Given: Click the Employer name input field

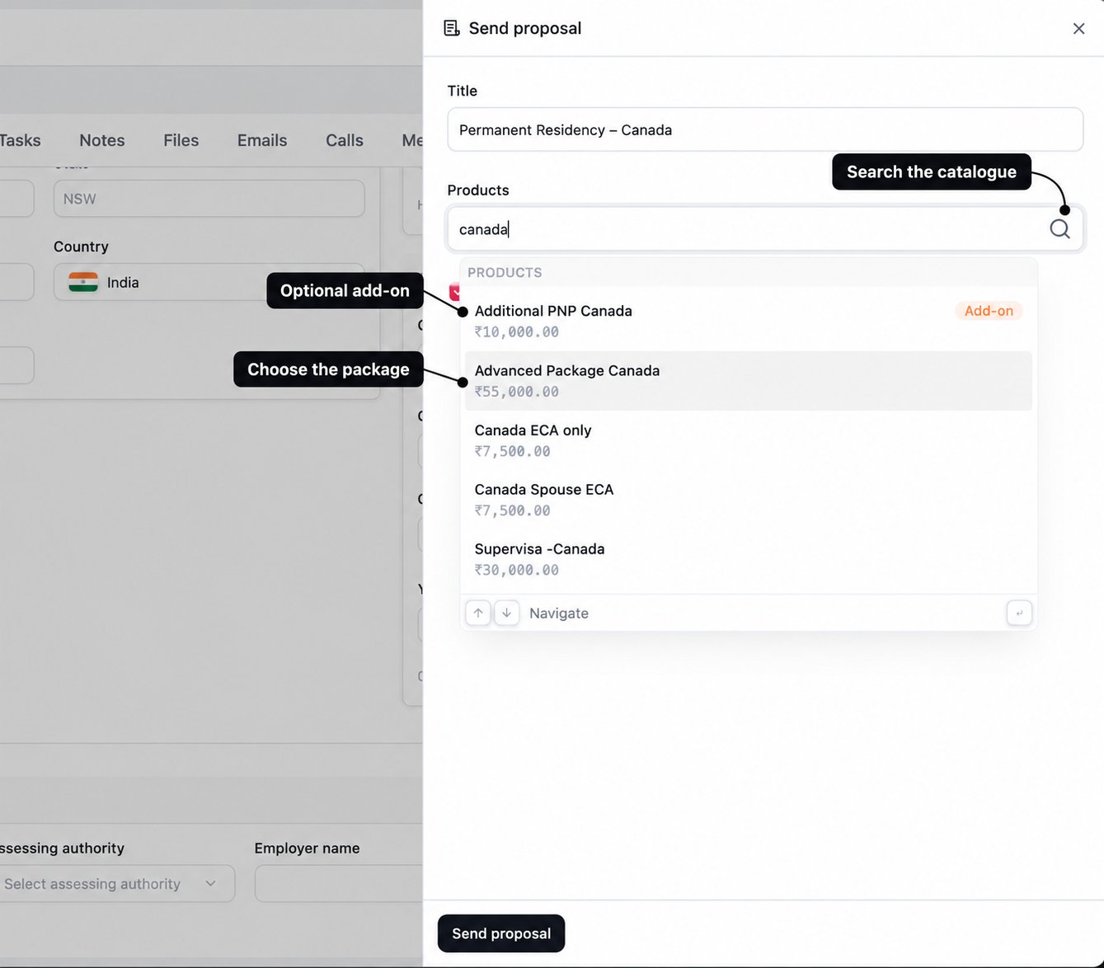Looking at the screenshot, I should coord(339,884).
